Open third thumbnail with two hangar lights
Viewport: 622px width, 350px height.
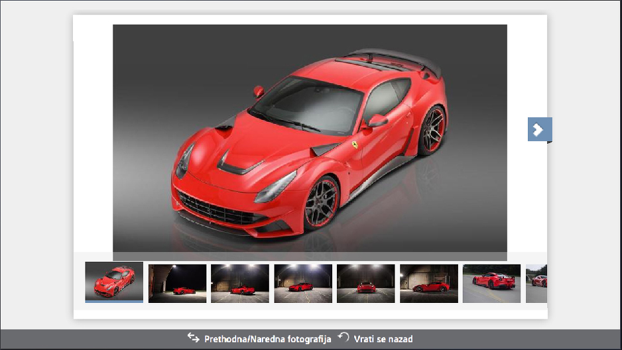point(240,284)
